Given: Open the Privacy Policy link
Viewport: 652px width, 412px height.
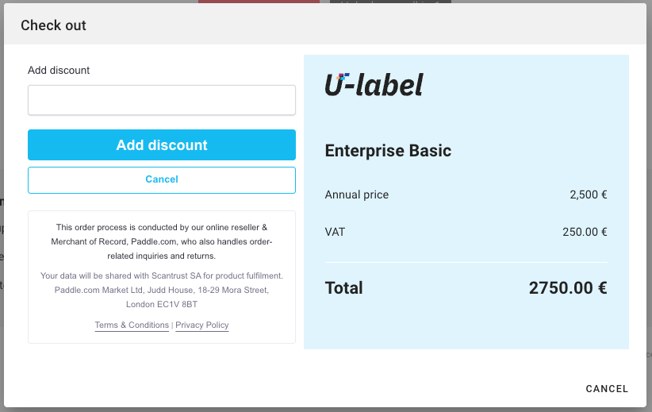Looking at the screenshot, I should tap(202, 325).
